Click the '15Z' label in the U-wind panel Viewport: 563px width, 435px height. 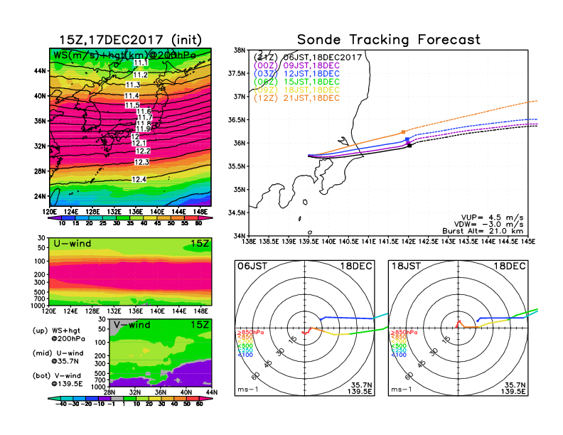point(200,244)
